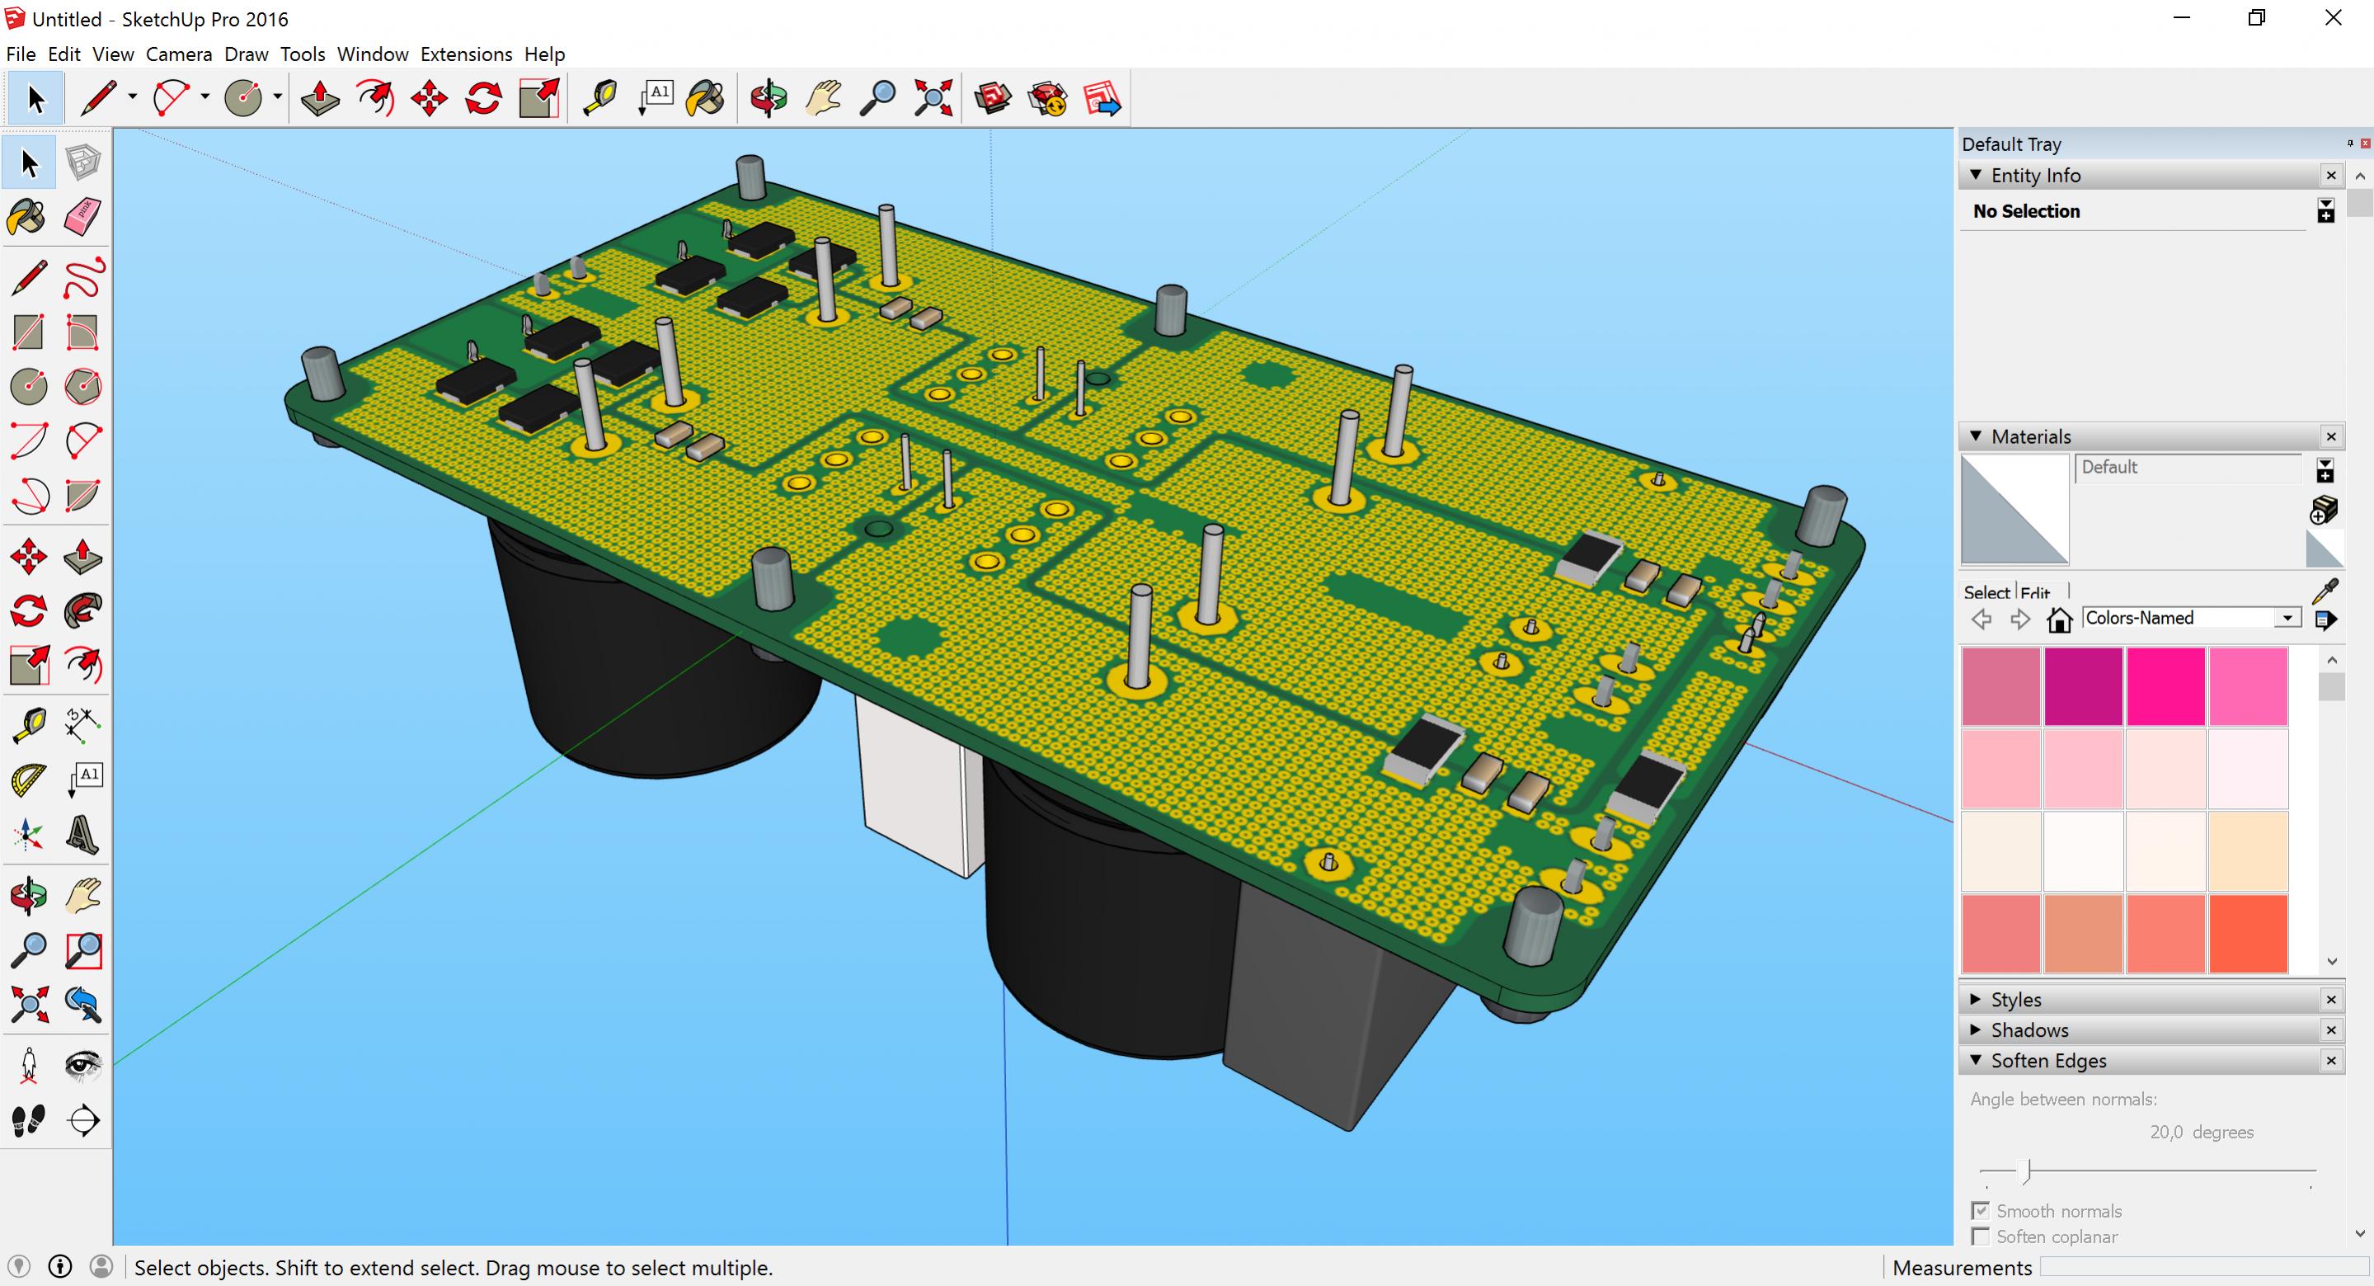Activate the Follow Me tool
Image resolution: width=2374 pixels, height=1286 pixels.
click(x=83, y=611)
